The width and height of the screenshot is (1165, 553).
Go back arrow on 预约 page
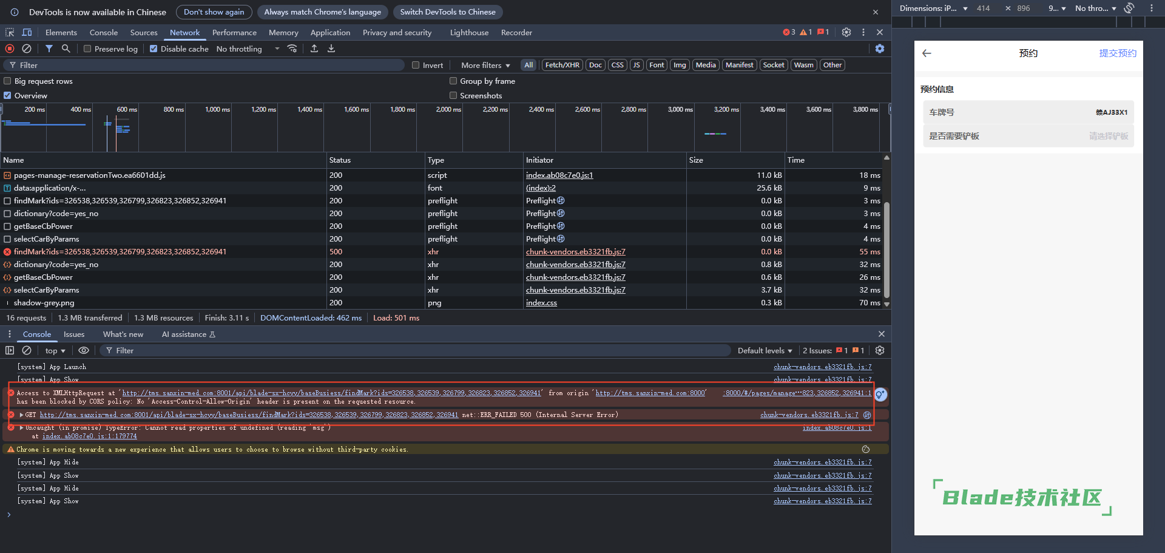[x=927, y=53]
